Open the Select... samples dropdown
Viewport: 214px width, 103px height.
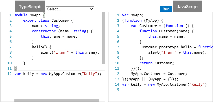pyautogui.click(x=70, y=9)
